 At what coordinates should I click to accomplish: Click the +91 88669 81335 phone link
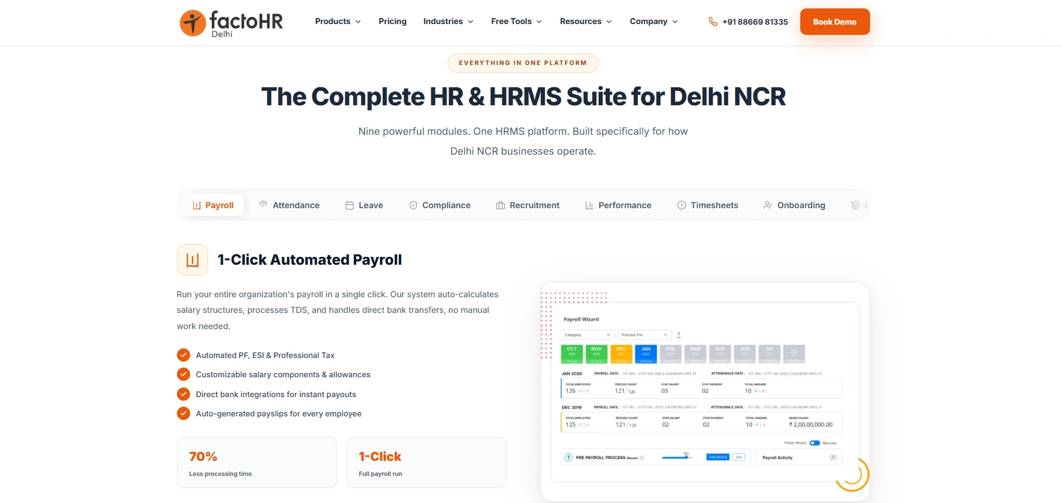pos(755,22)
